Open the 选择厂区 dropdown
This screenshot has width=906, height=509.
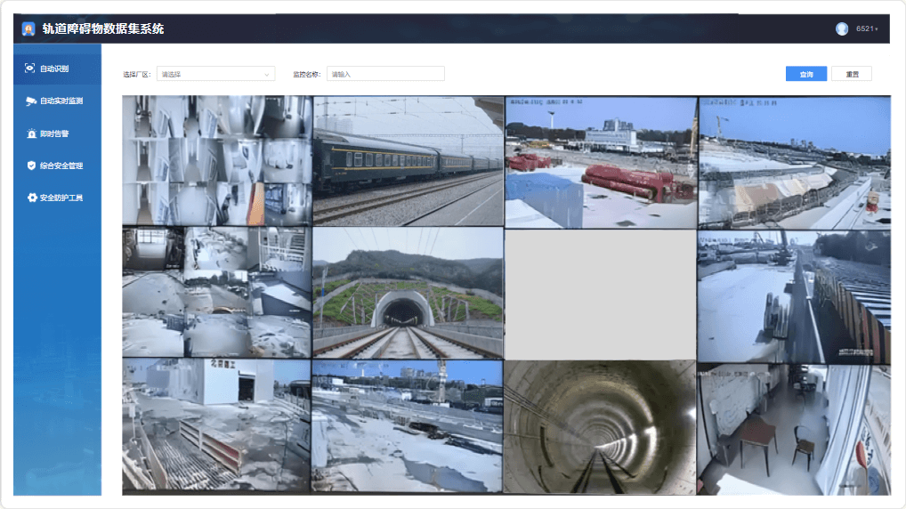(215, 74)
